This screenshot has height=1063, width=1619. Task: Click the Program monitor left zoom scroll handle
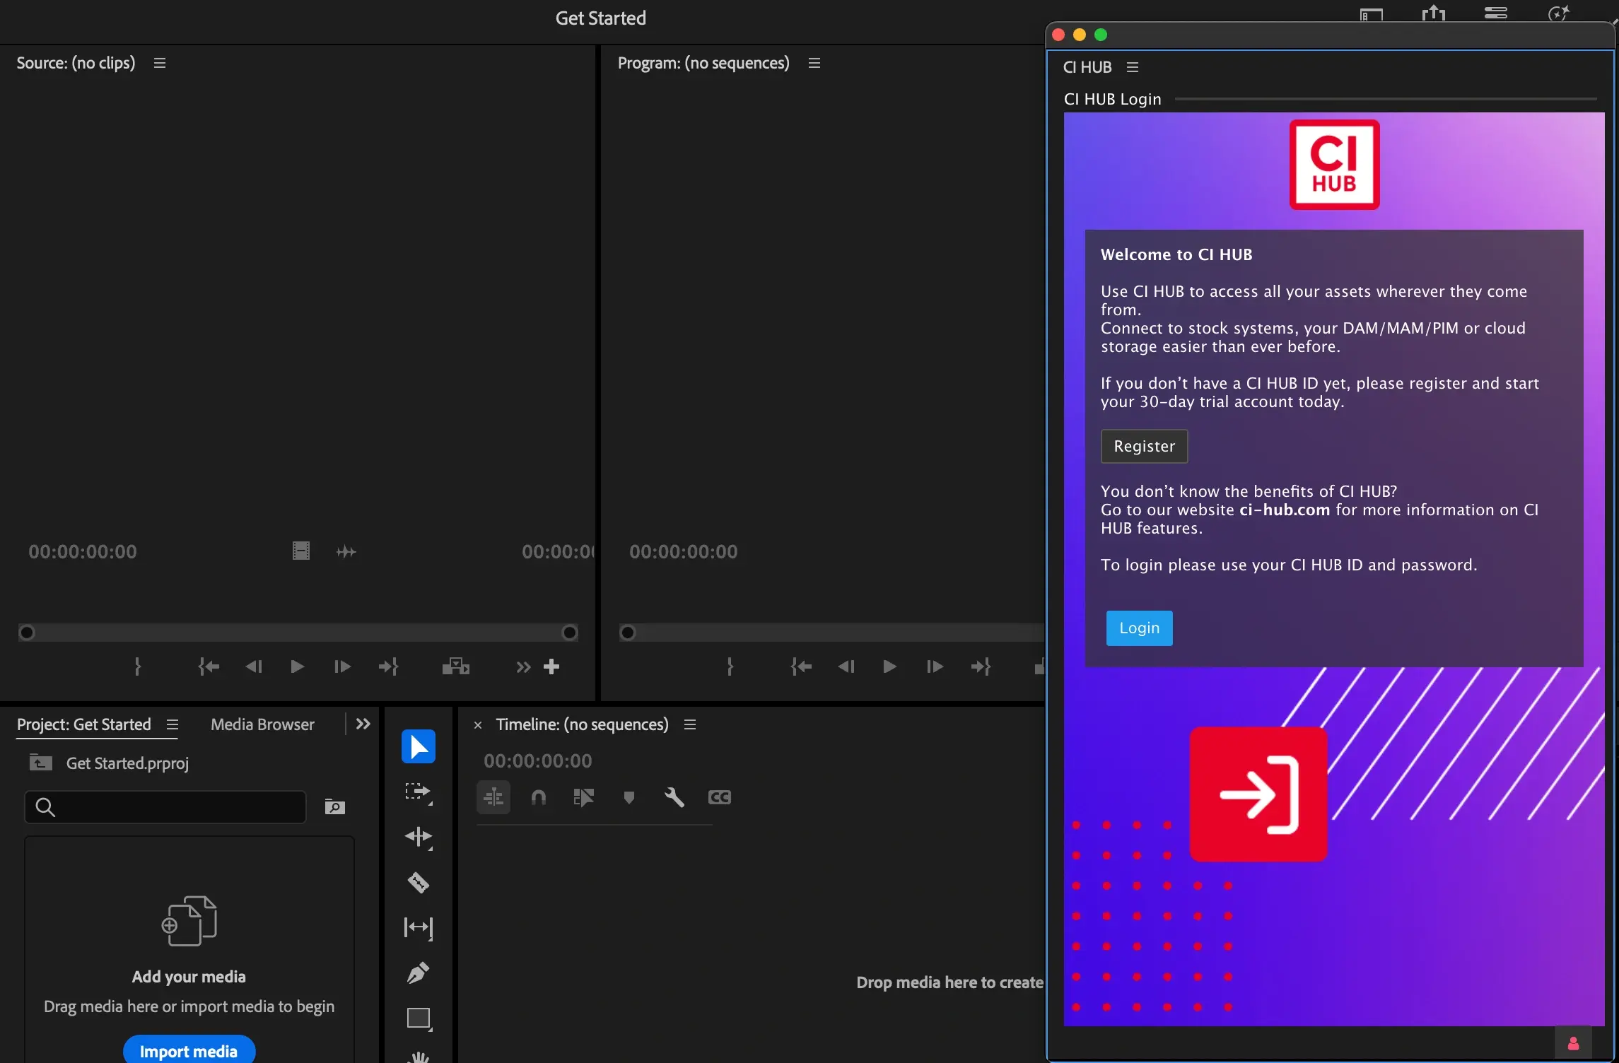coord(627,633)
